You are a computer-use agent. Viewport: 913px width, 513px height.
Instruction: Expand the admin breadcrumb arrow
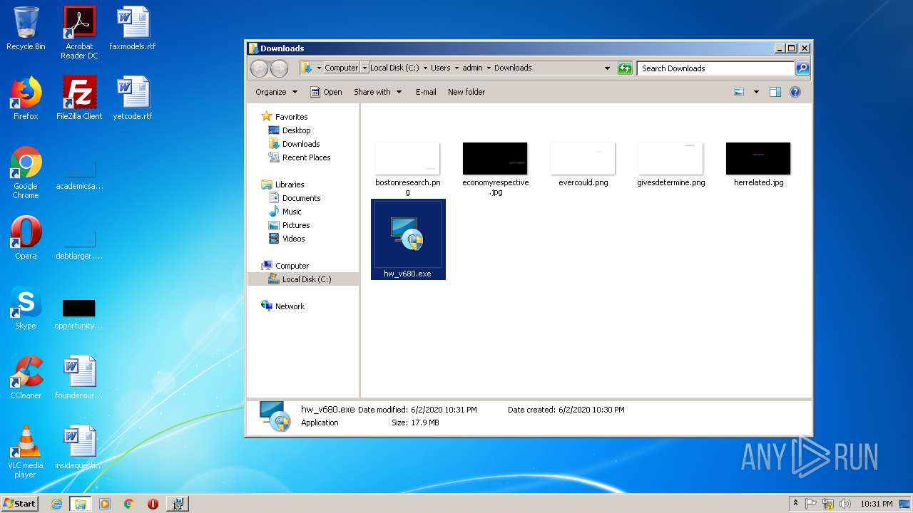489,68
